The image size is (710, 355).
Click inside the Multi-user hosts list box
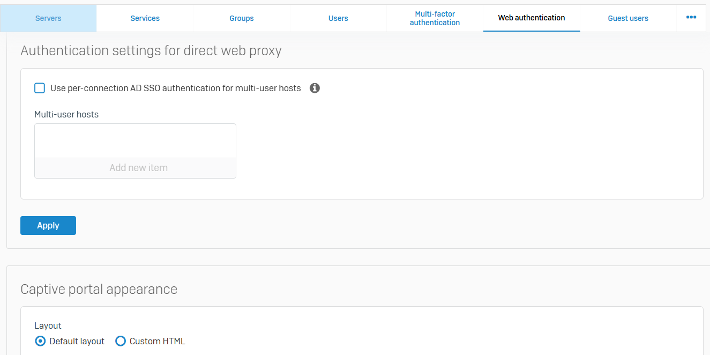click(x=135, y=141)
